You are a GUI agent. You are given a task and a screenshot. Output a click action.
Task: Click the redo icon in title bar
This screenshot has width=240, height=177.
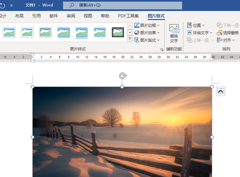point(2,5)
